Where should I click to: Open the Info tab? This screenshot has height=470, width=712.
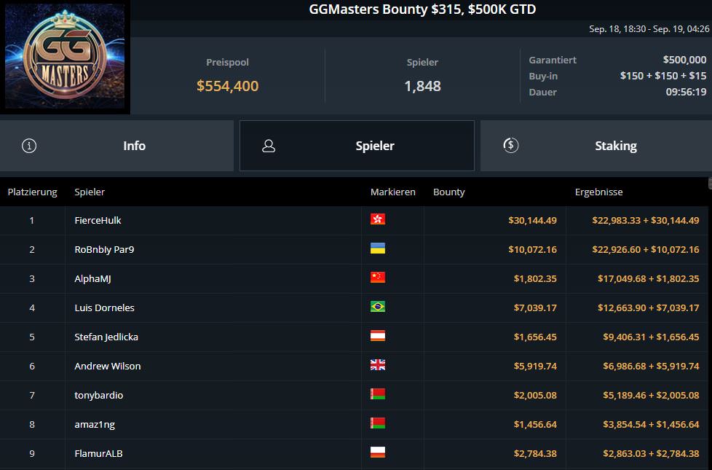pyautogui.click(x=116, y=146)
